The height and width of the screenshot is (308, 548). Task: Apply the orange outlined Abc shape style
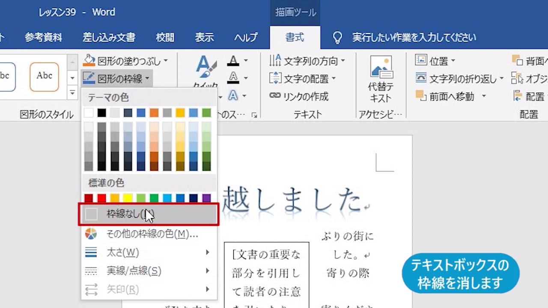[x=44, y=77]
